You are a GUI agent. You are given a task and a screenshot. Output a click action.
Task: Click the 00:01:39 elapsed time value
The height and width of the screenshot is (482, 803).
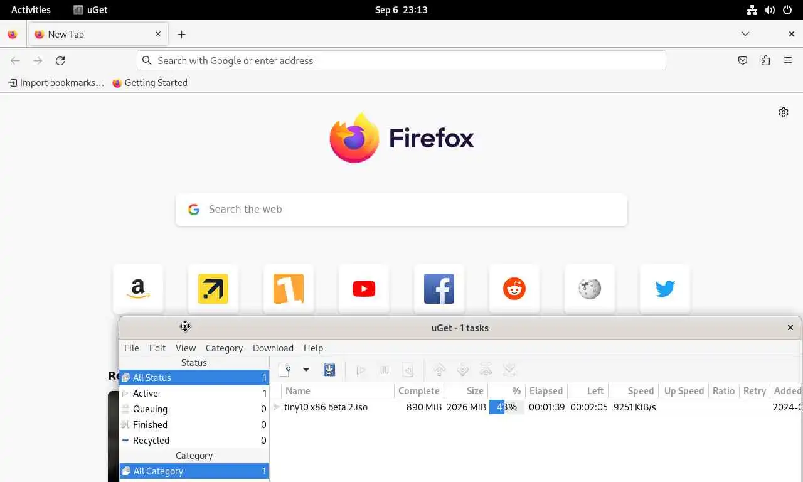tap(546, 407)
